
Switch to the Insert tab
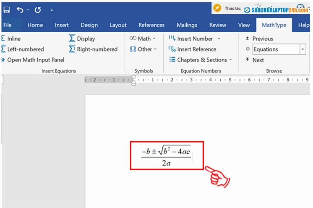[62, 25]
